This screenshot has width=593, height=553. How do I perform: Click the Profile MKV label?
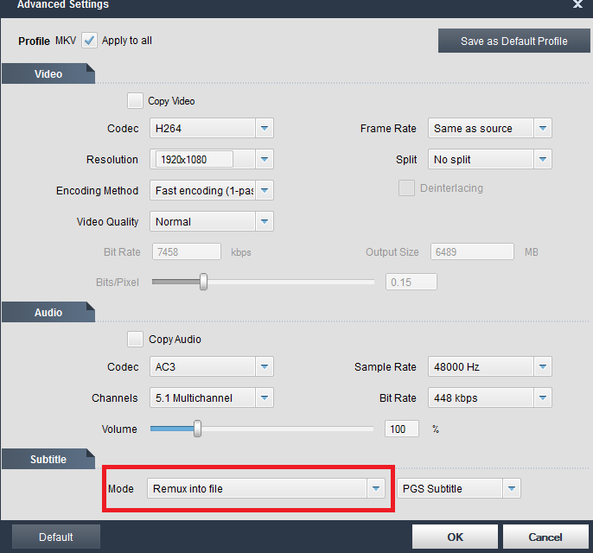coord(48,41)
